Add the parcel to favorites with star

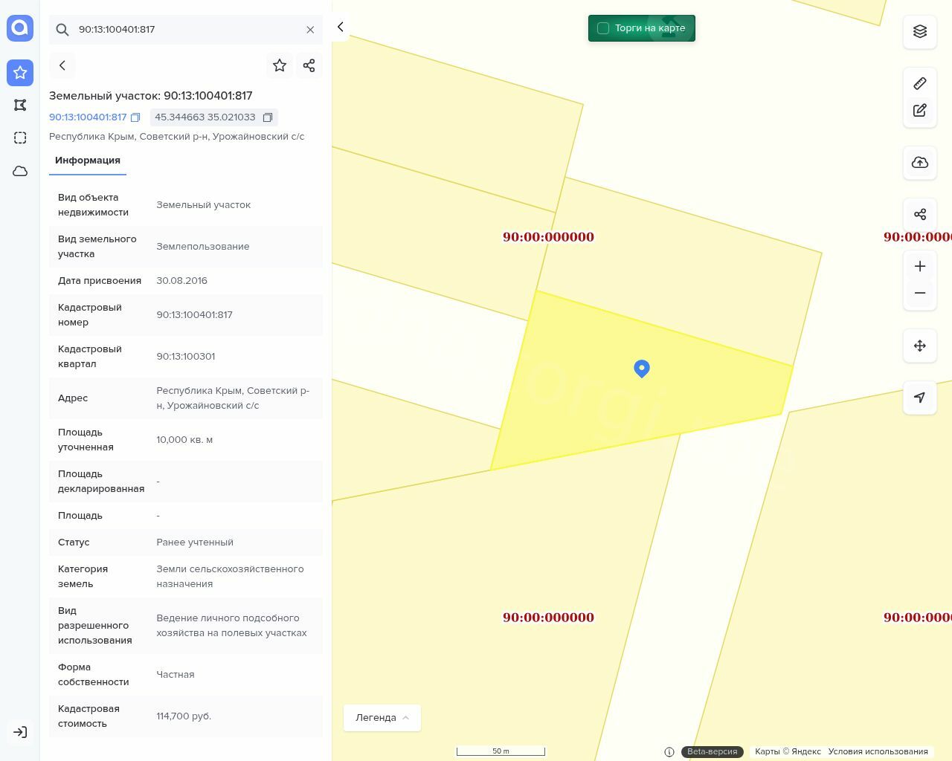(280, 65)
